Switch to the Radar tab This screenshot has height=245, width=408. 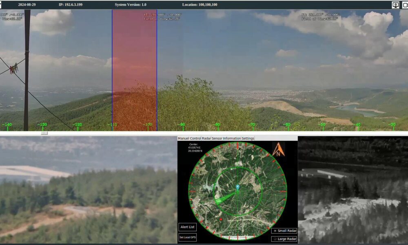[x=206, y=138]
